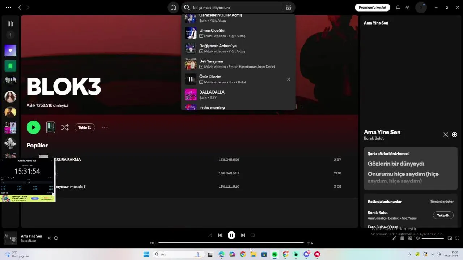
Task: Open Liked Songs heart playlist in sidebar
Action: click(x=10, y=51)
